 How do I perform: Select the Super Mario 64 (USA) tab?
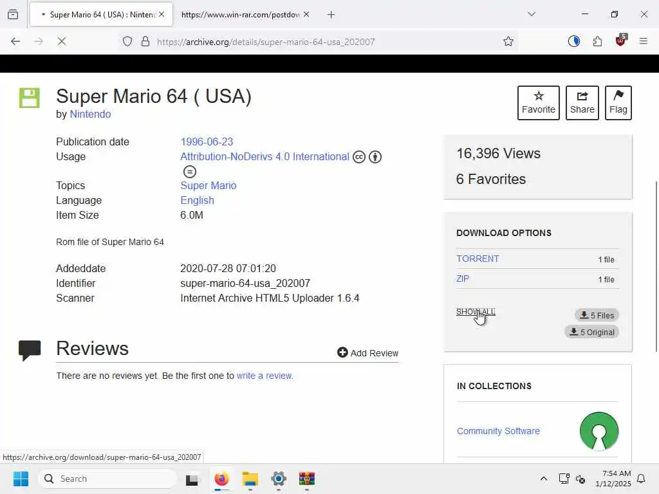point(101,14)
